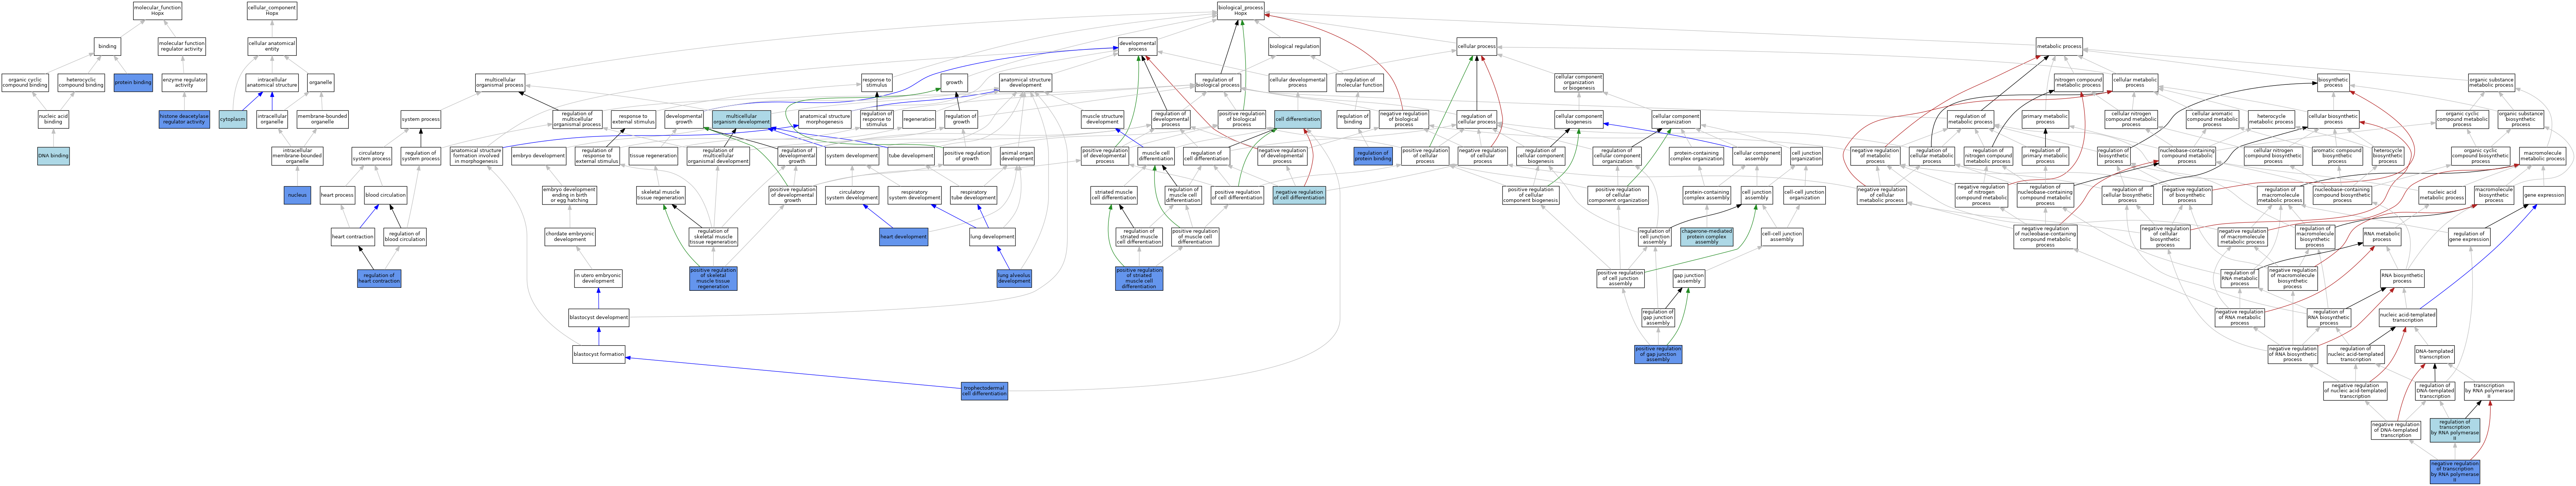The height and width of the screenshot is (486, 2576).
Task: Click the 'molecular_function Hopx' root node
Action: coord(157,11)
